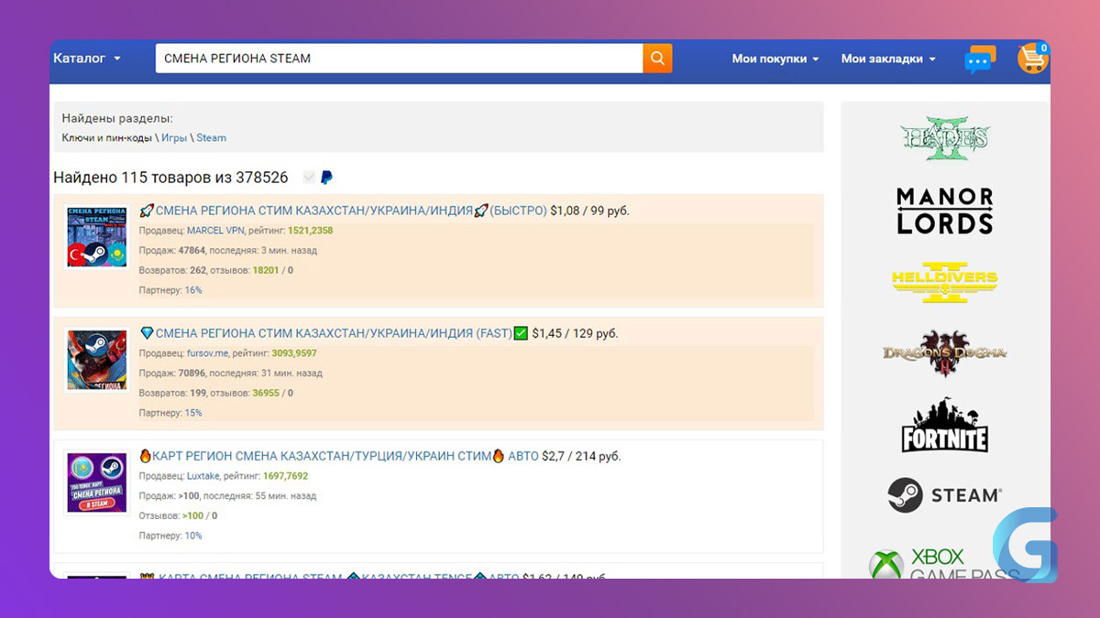Click the text "Найдено 115 товаров из 378526"
This screenshot has width=1100, height=618.
point(170,178)
